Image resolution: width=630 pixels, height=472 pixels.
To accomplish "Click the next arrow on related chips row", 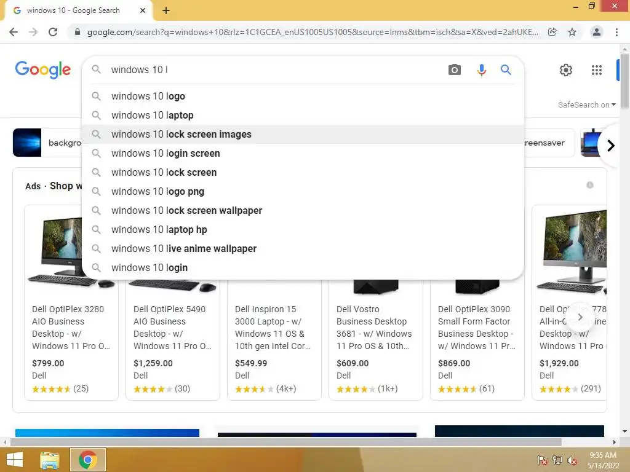I will click(x=611, y=145).
